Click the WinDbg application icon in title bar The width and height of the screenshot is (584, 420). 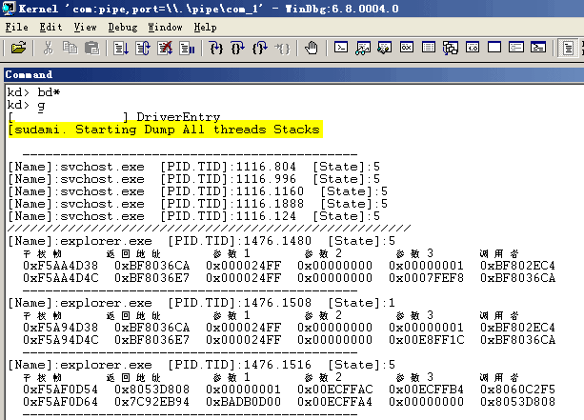[9, 9]
